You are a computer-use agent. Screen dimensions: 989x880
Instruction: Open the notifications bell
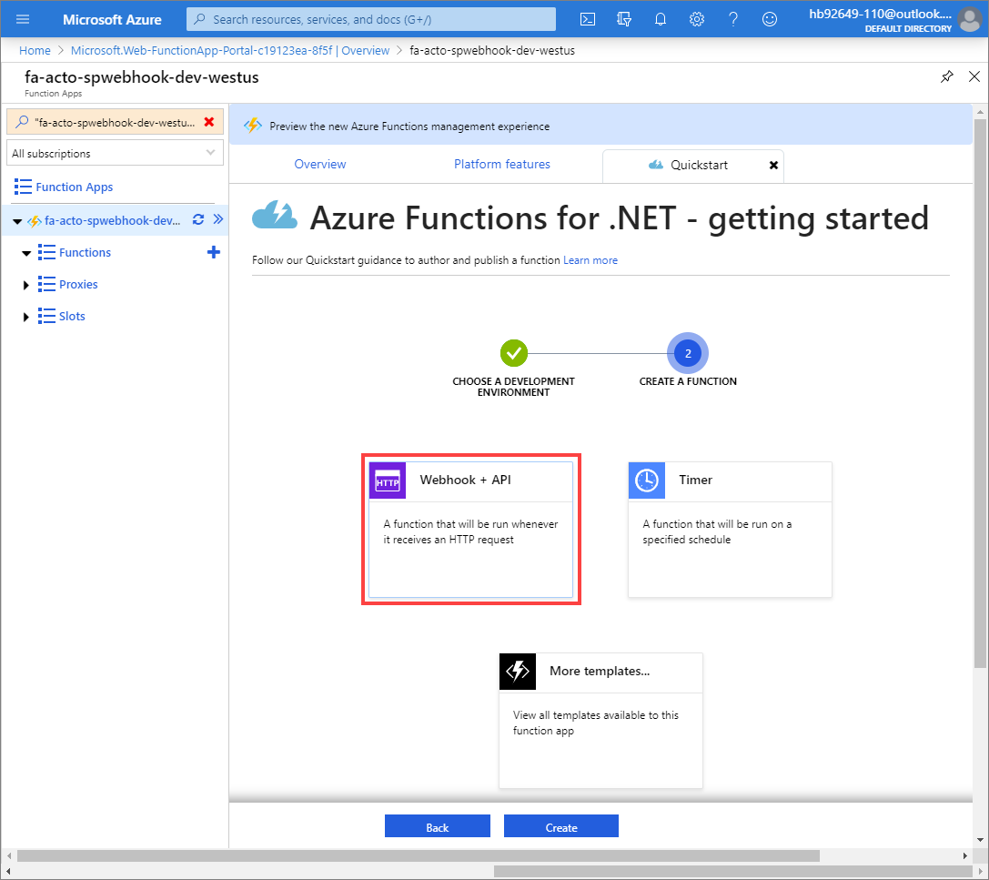tap(661, 19)
